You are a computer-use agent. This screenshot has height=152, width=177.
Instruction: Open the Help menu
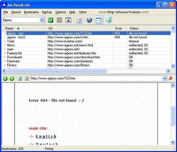pos(72,12)
